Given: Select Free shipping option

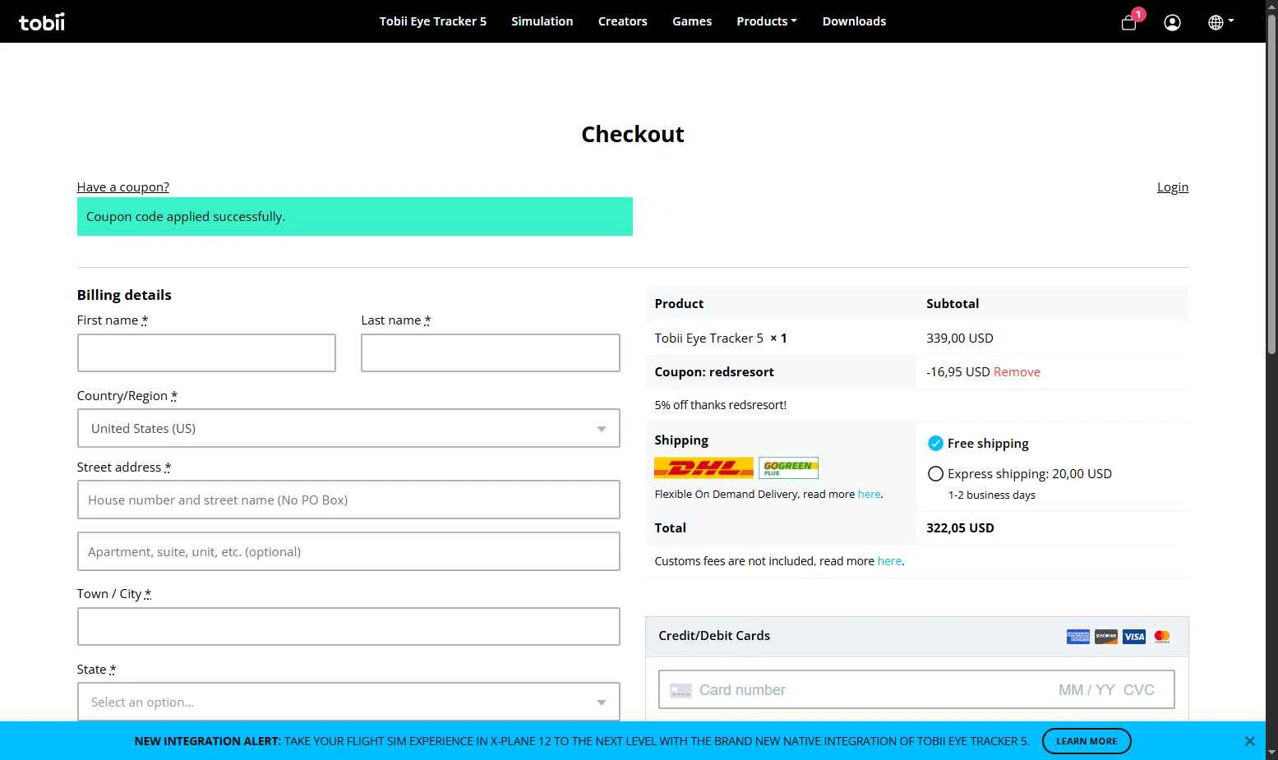Looking at the screenshot, I should pyautogui.click(x=935, y=444).
